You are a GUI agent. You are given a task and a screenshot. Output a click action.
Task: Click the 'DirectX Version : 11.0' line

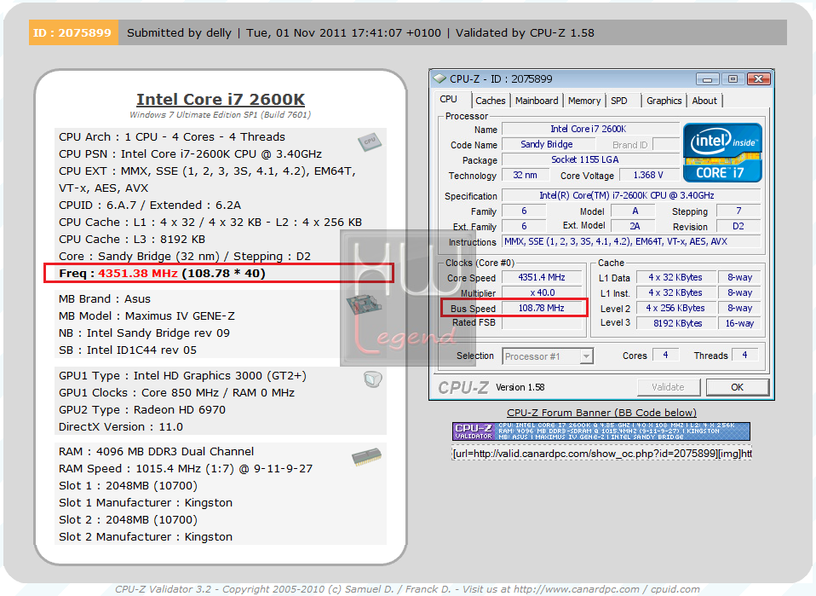click(121, 426)
